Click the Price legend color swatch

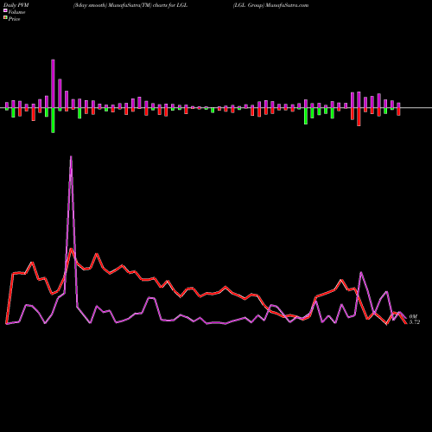(5, 17)
